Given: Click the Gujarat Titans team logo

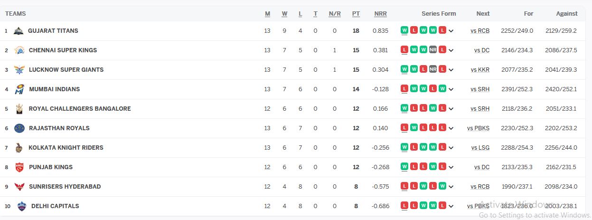Looking at the screenshot, I should [x=19, y=31].
